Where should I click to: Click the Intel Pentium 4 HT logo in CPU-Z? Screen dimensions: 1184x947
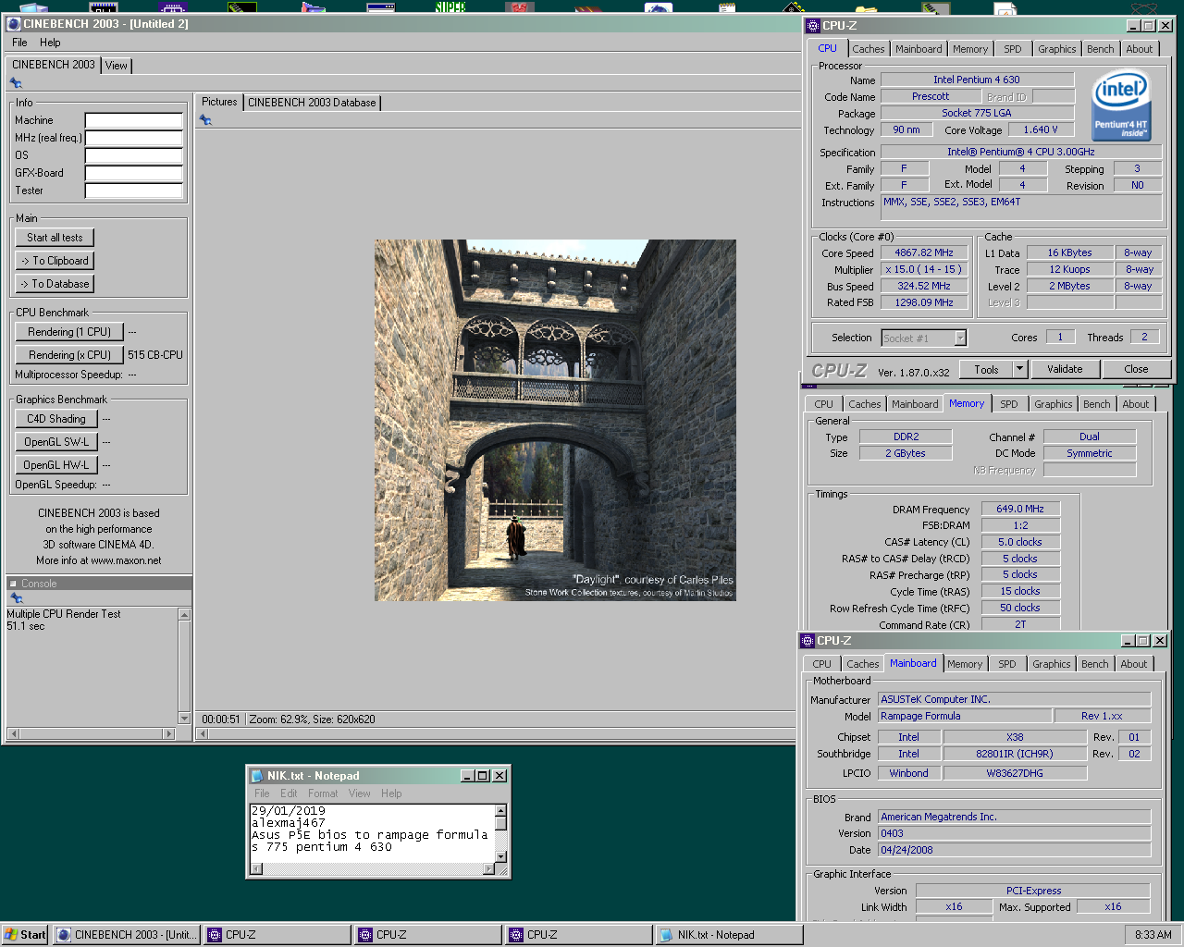[1120, 105]
